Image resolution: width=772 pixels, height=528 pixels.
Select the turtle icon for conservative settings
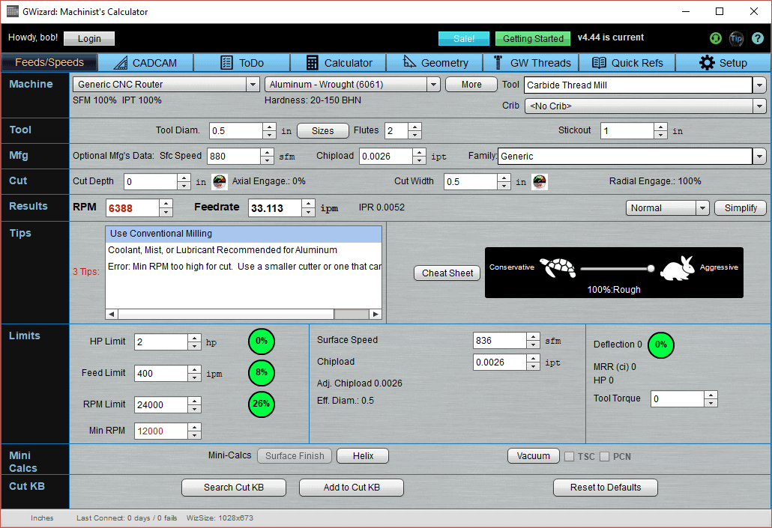pyautogui.click(x=556, y=268)
